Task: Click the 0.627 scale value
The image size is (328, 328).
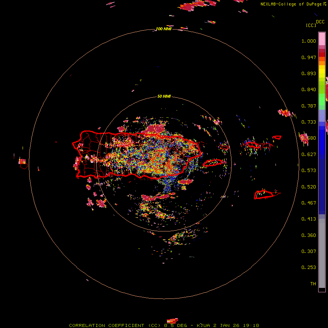Action: coord(309,155)
